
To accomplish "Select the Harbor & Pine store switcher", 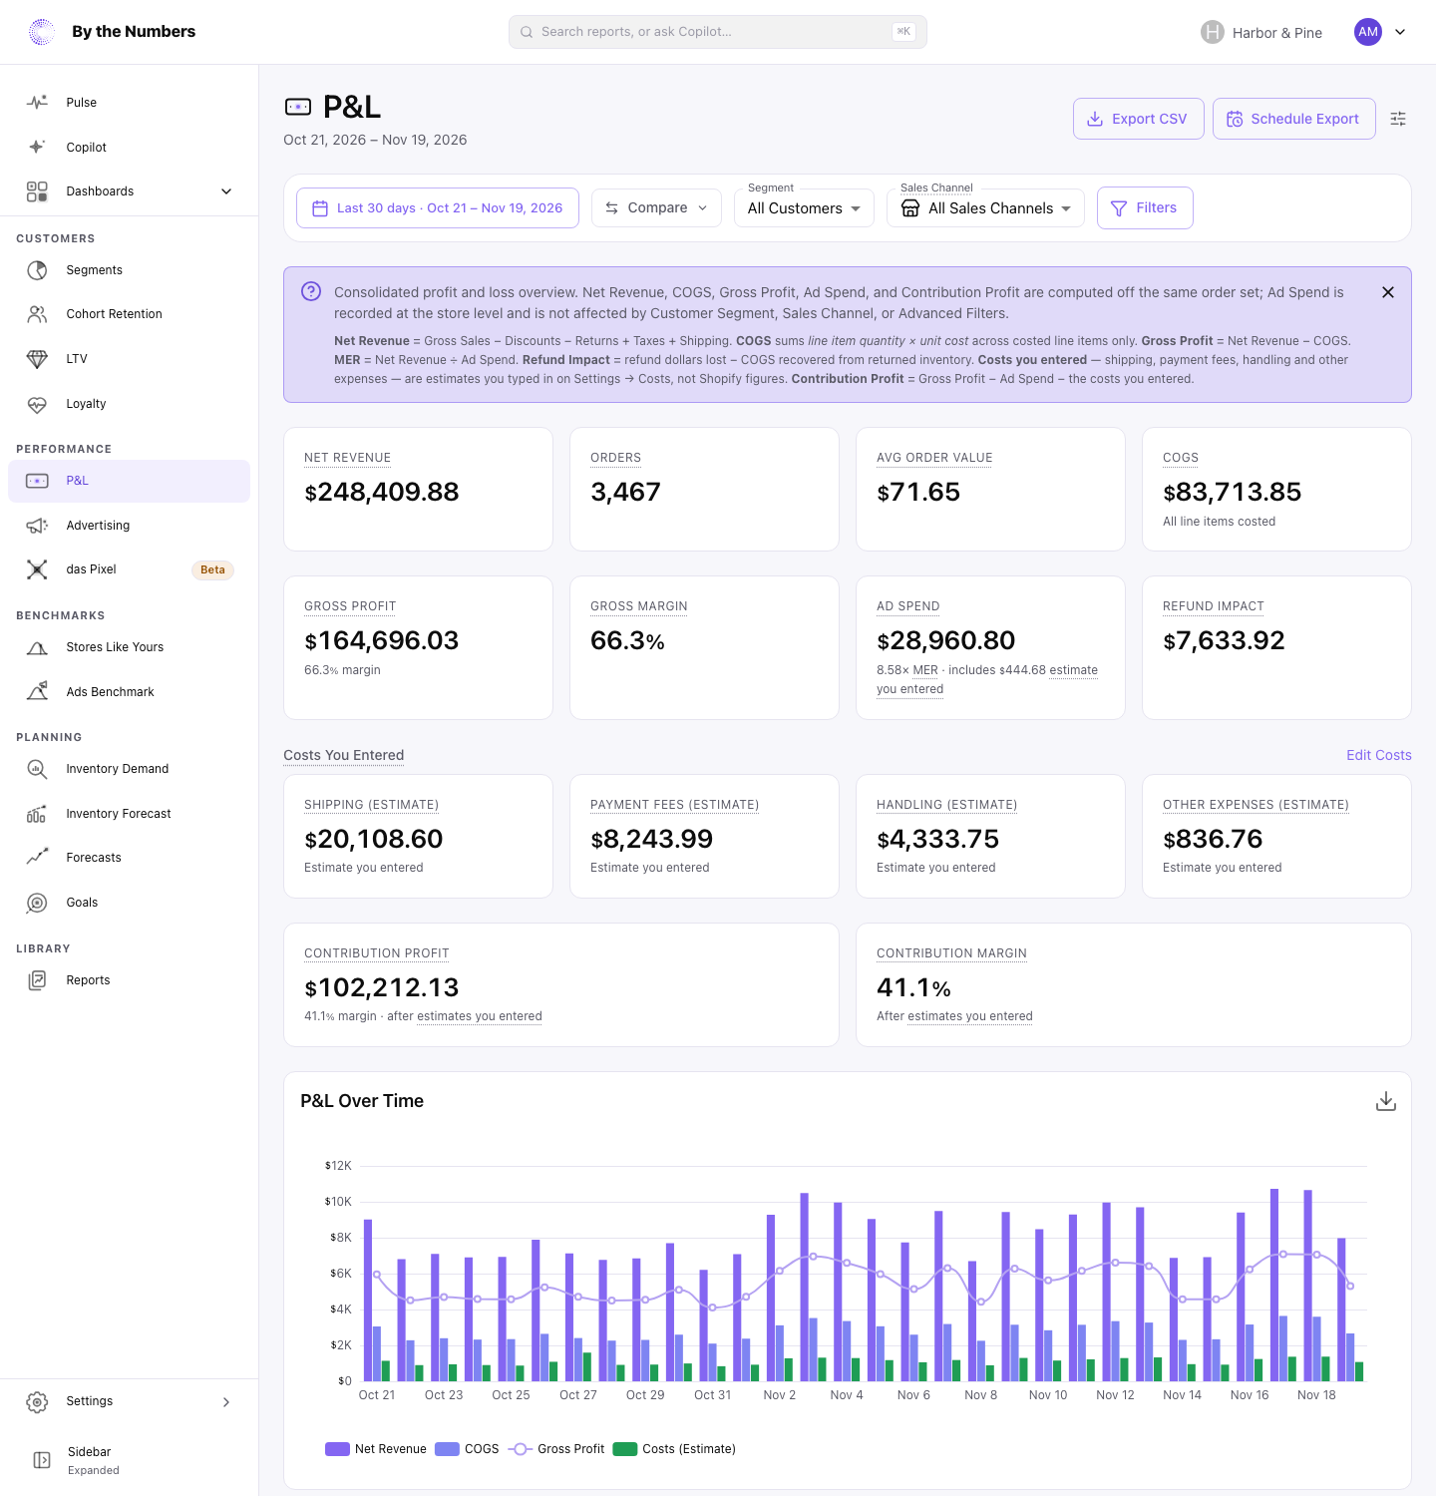I will 1261,32.
